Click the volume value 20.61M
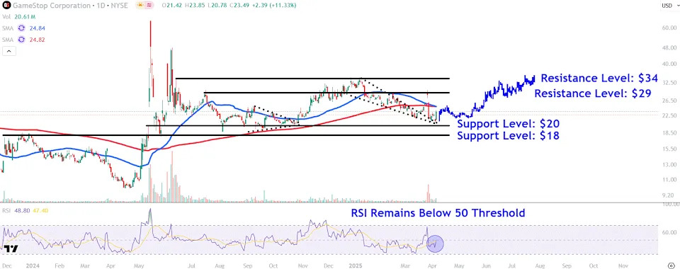Image resolution: width=680 pixels, height=269 pixels. tap(24, 17)
